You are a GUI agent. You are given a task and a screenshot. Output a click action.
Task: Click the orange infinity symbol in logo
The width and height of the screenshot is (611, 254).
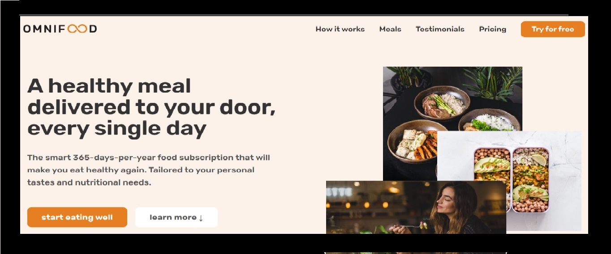77,29
